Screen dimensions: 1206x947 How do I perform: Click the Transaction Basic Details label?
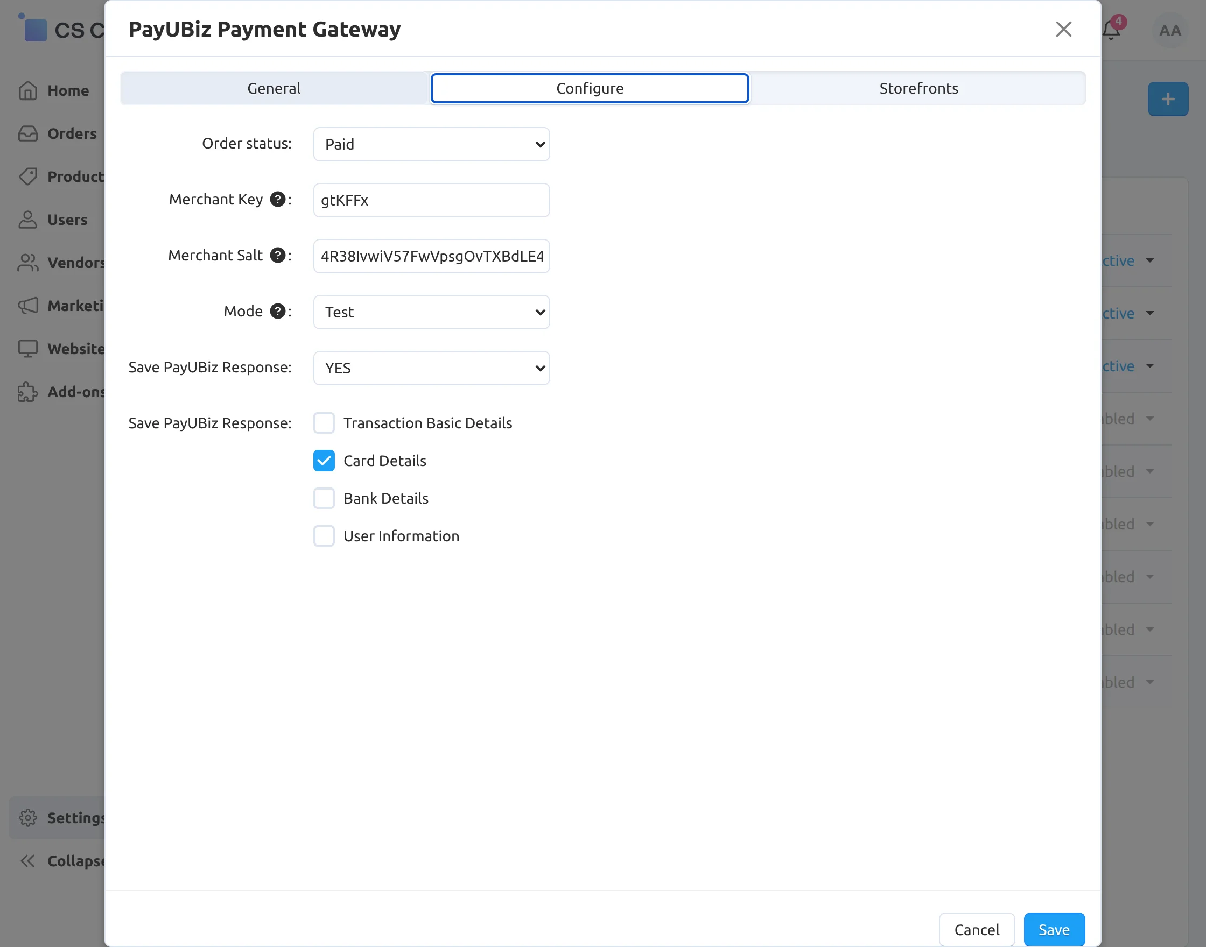427,423
